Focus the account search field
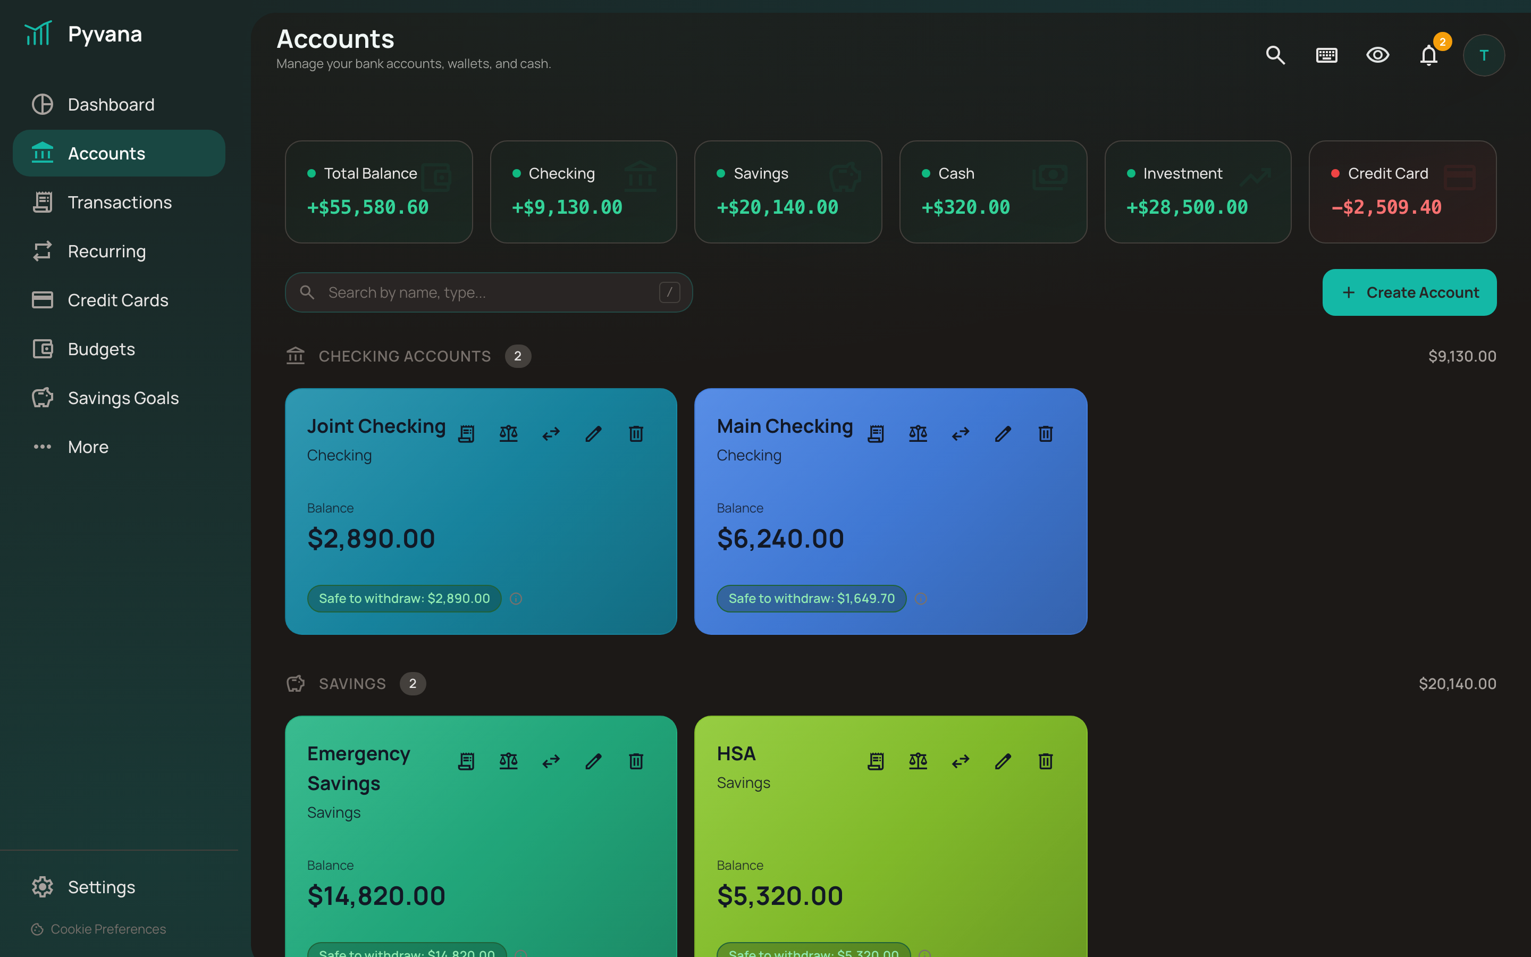 489,292
